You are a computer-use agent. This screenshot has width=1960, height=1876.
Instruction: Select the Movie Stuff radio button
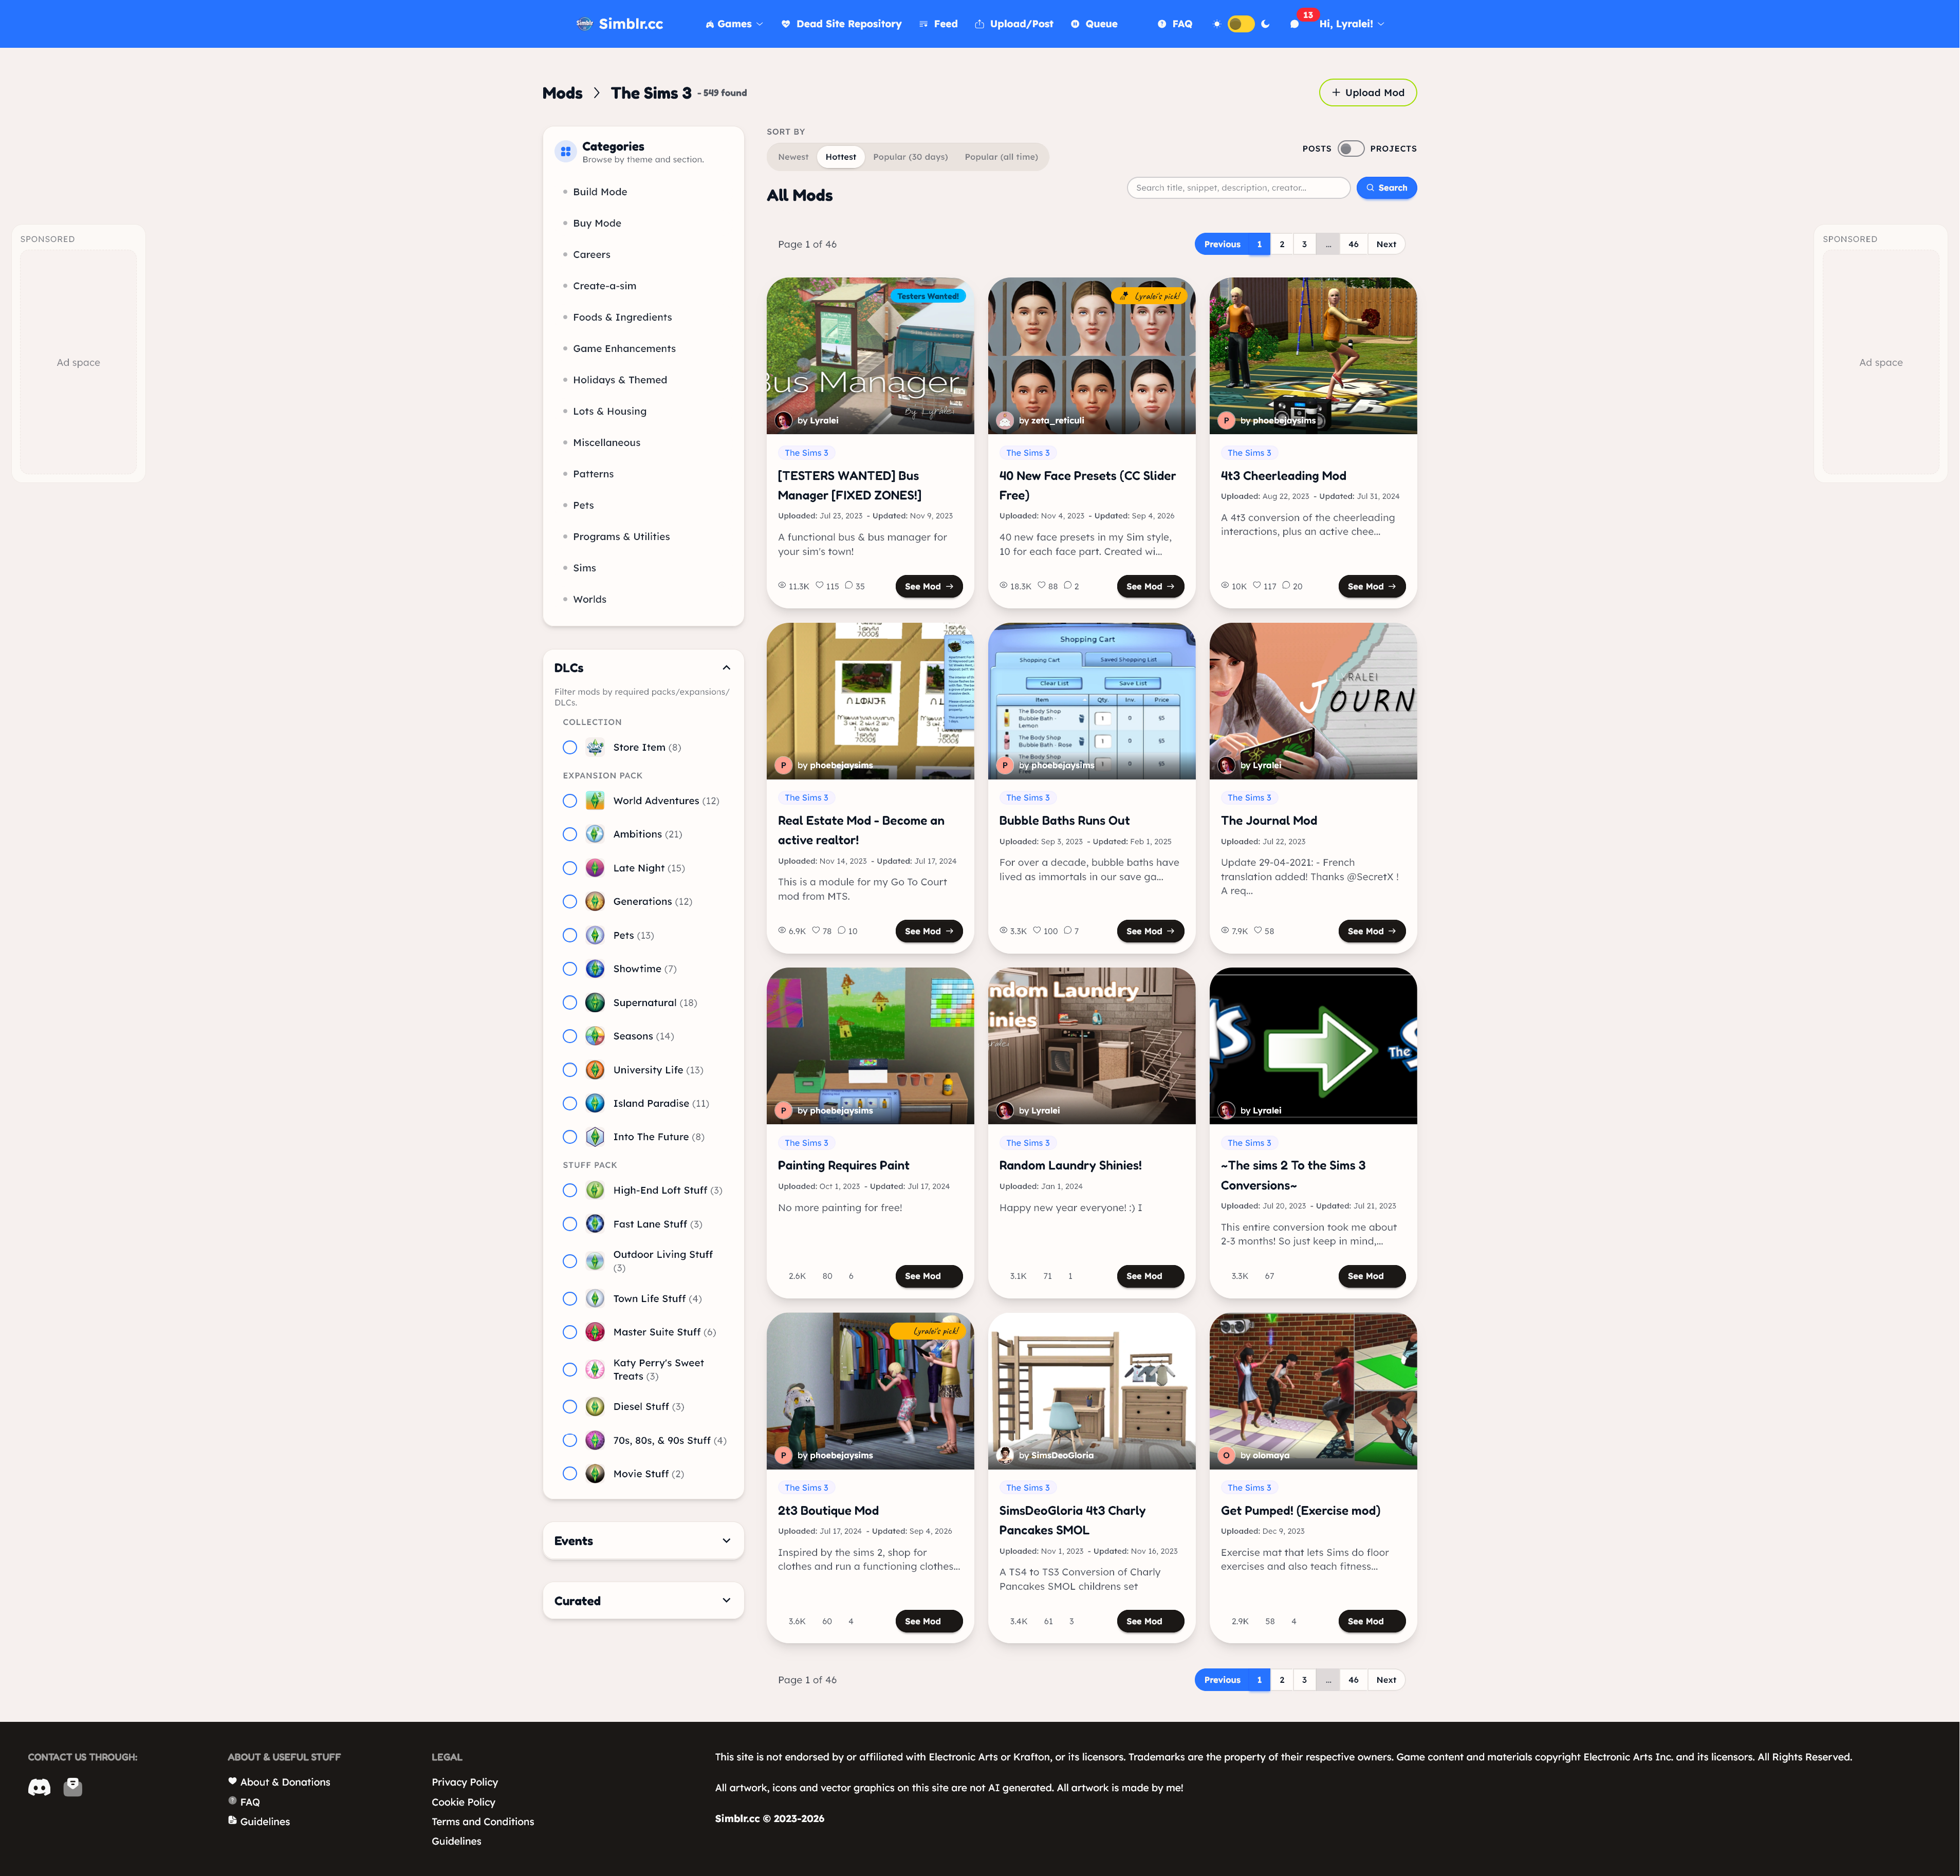coord(570,1474)
